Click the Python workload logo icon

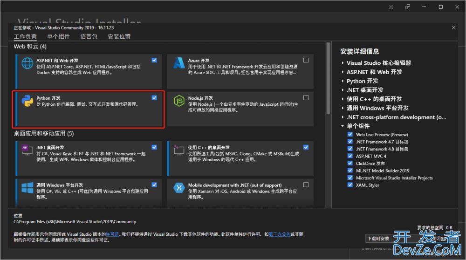(27, 101)
